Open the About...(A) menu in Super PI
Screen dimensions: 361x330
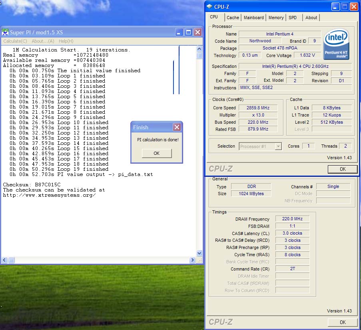pyautogui.click(x=43, y=41)
